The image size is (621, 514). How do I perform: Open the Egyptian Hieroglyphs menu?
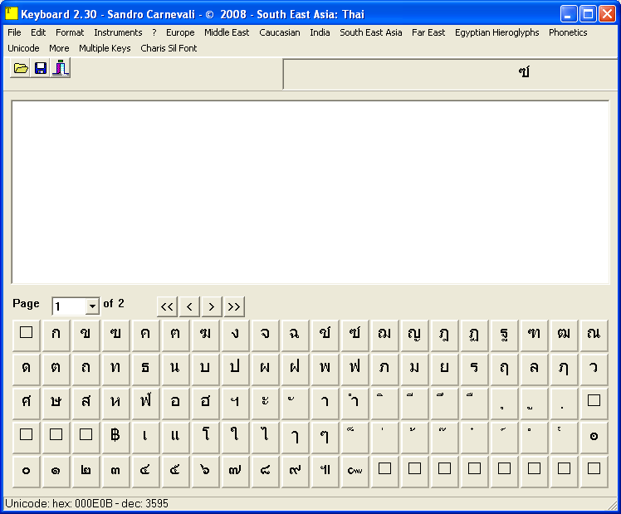pos(496,32)
